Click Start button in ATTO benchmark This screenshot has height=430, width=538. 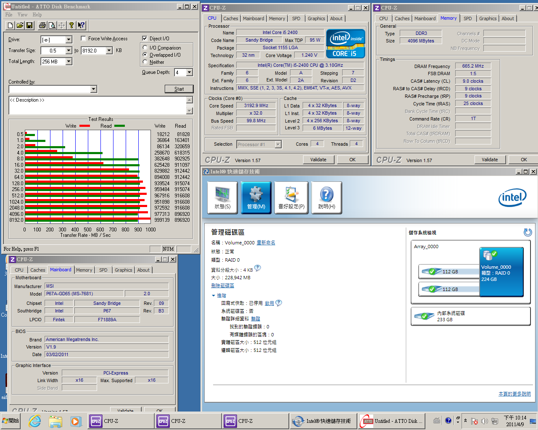click(x=179, y=89)
